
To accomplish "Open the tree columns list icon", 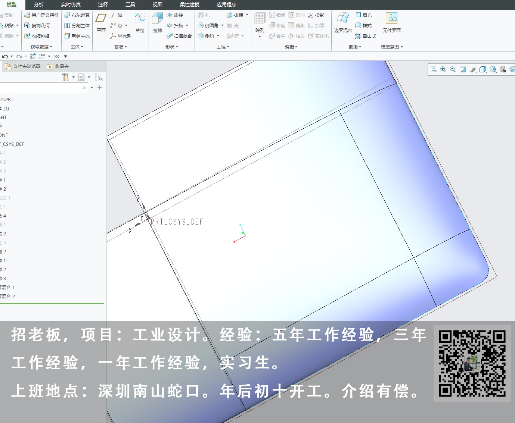I will coord(81,77).
